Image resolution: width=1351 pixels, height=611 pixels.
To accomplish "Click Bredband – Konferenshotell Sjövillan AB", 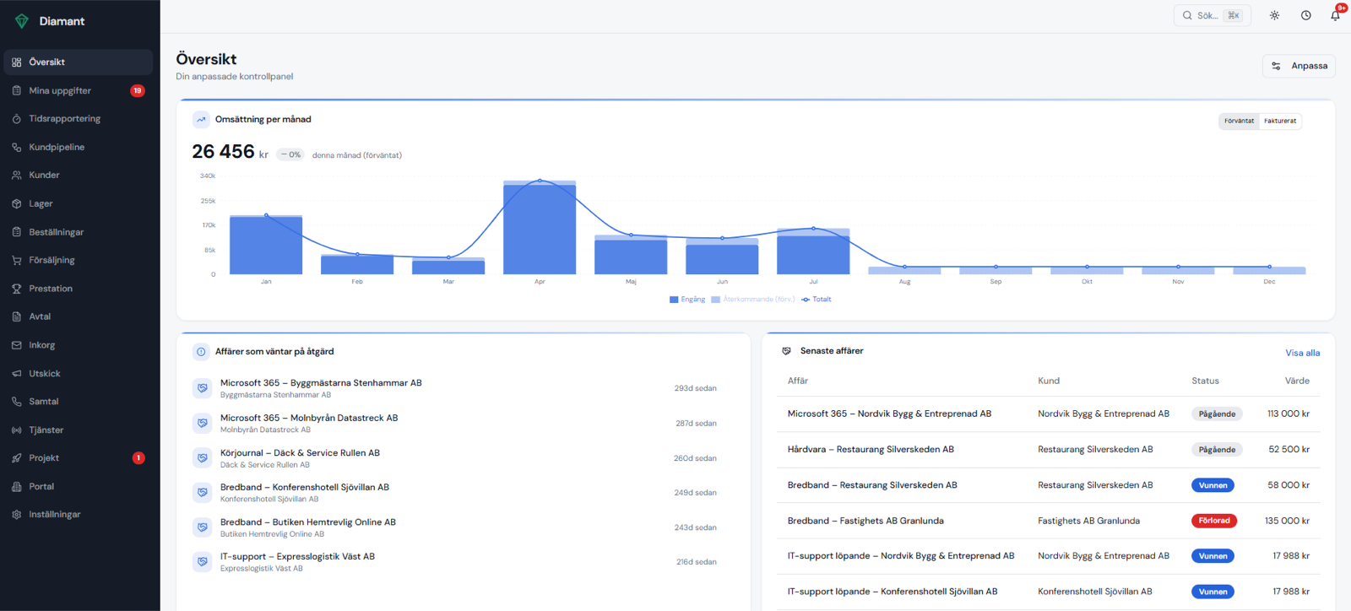I will click(456, 493).
